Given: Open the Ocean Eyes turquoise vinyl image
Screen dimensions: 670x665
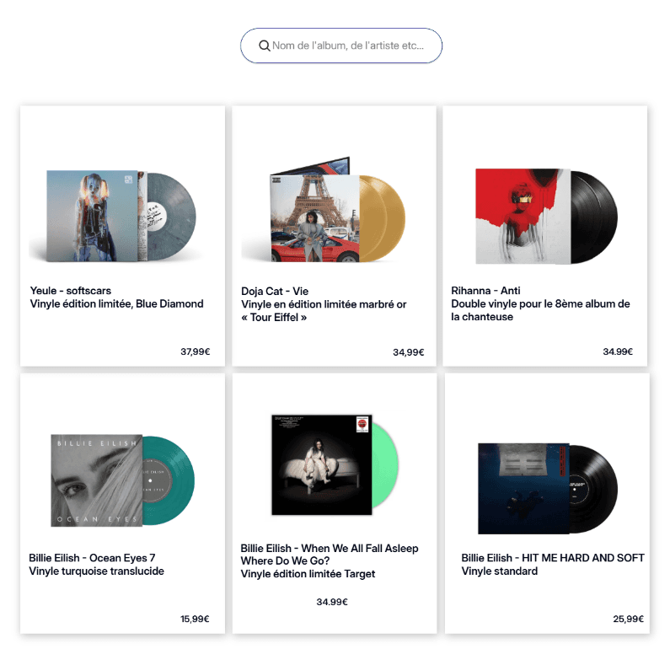Looking at the screenshot, I should tap(123, 480).
